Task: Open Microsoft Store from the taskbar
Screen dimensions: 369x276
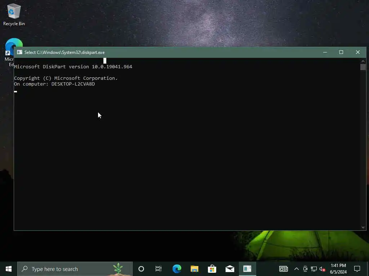Action: tap(212, 269)
